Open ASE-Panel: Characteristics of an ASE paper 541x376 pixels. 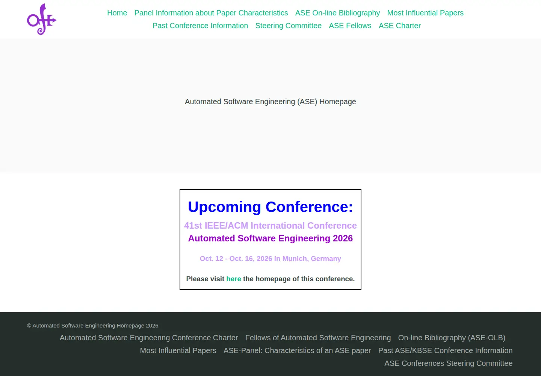pyautogui.click(x=297, y=350)
